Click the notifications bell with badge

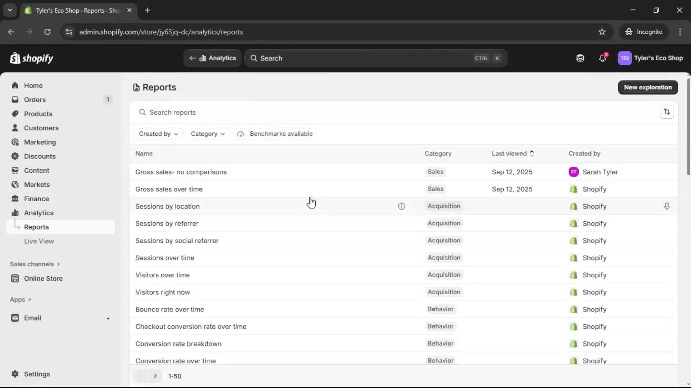pos(603,58)
